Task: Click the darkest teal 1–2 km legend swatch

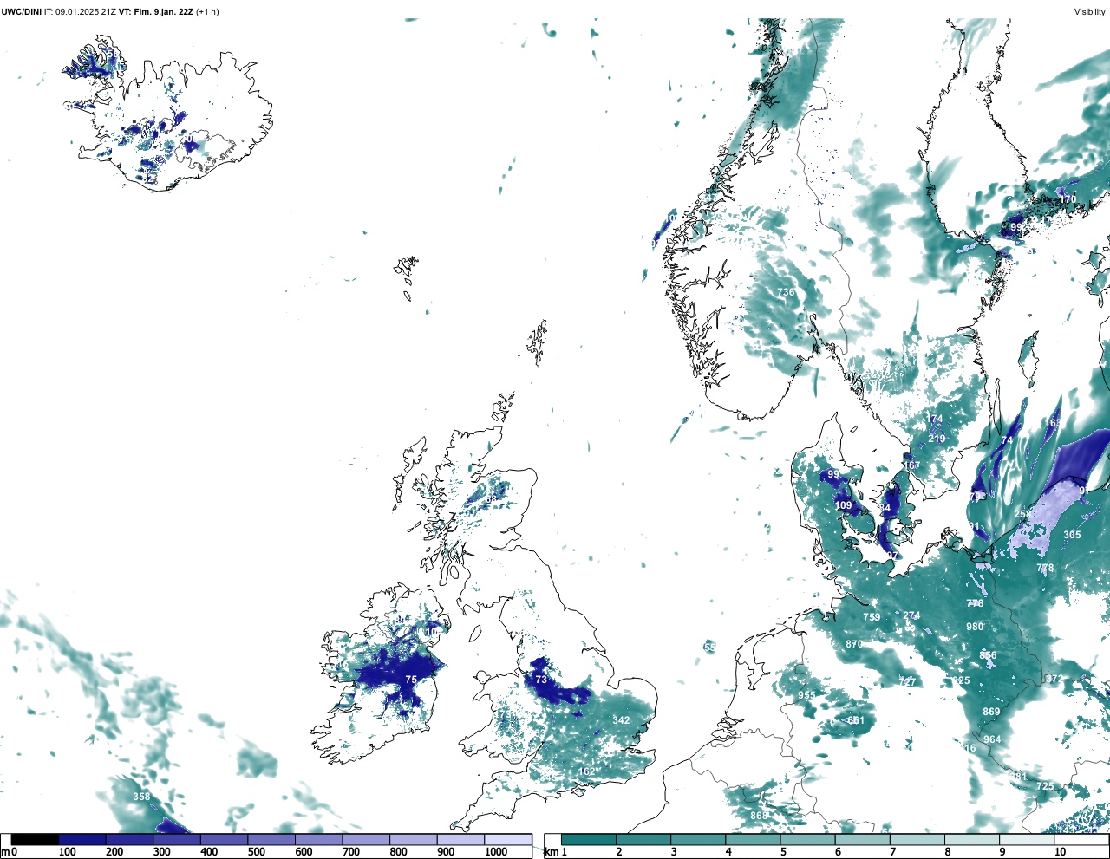Action: (x=589, y=839)
